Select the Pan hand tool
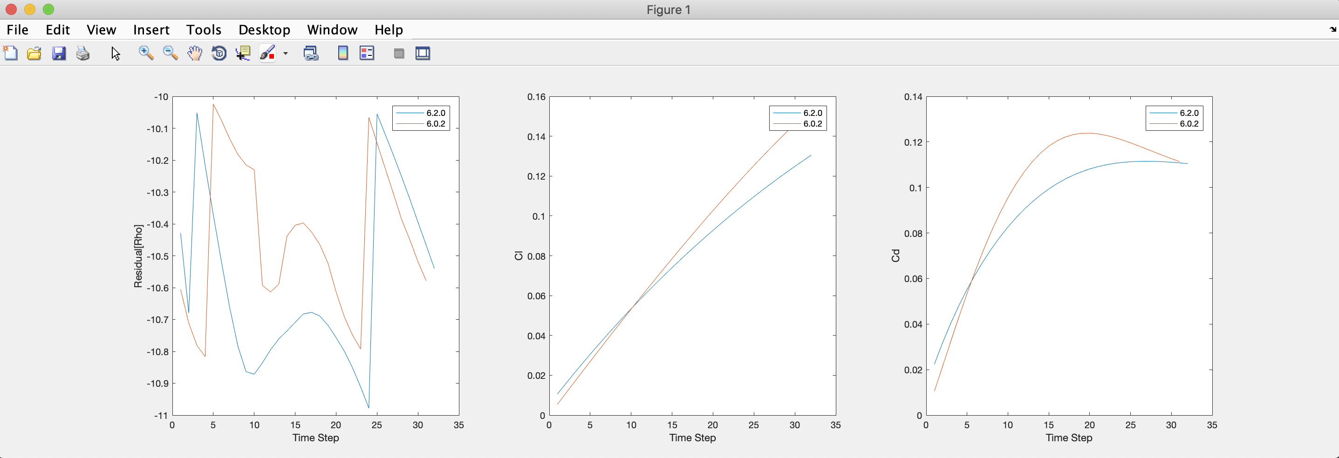The image size is (1339, 458). pyautogui.click(x=195, y=53)
